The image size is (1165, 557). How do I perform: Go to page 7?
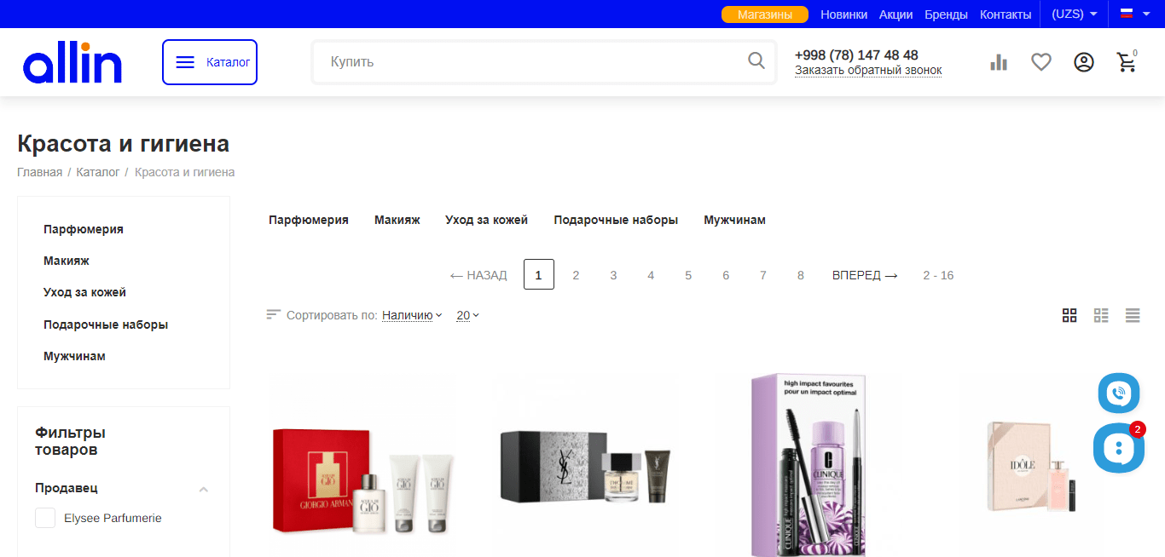763,275
